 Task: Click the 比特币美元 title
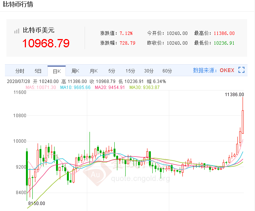38,30
